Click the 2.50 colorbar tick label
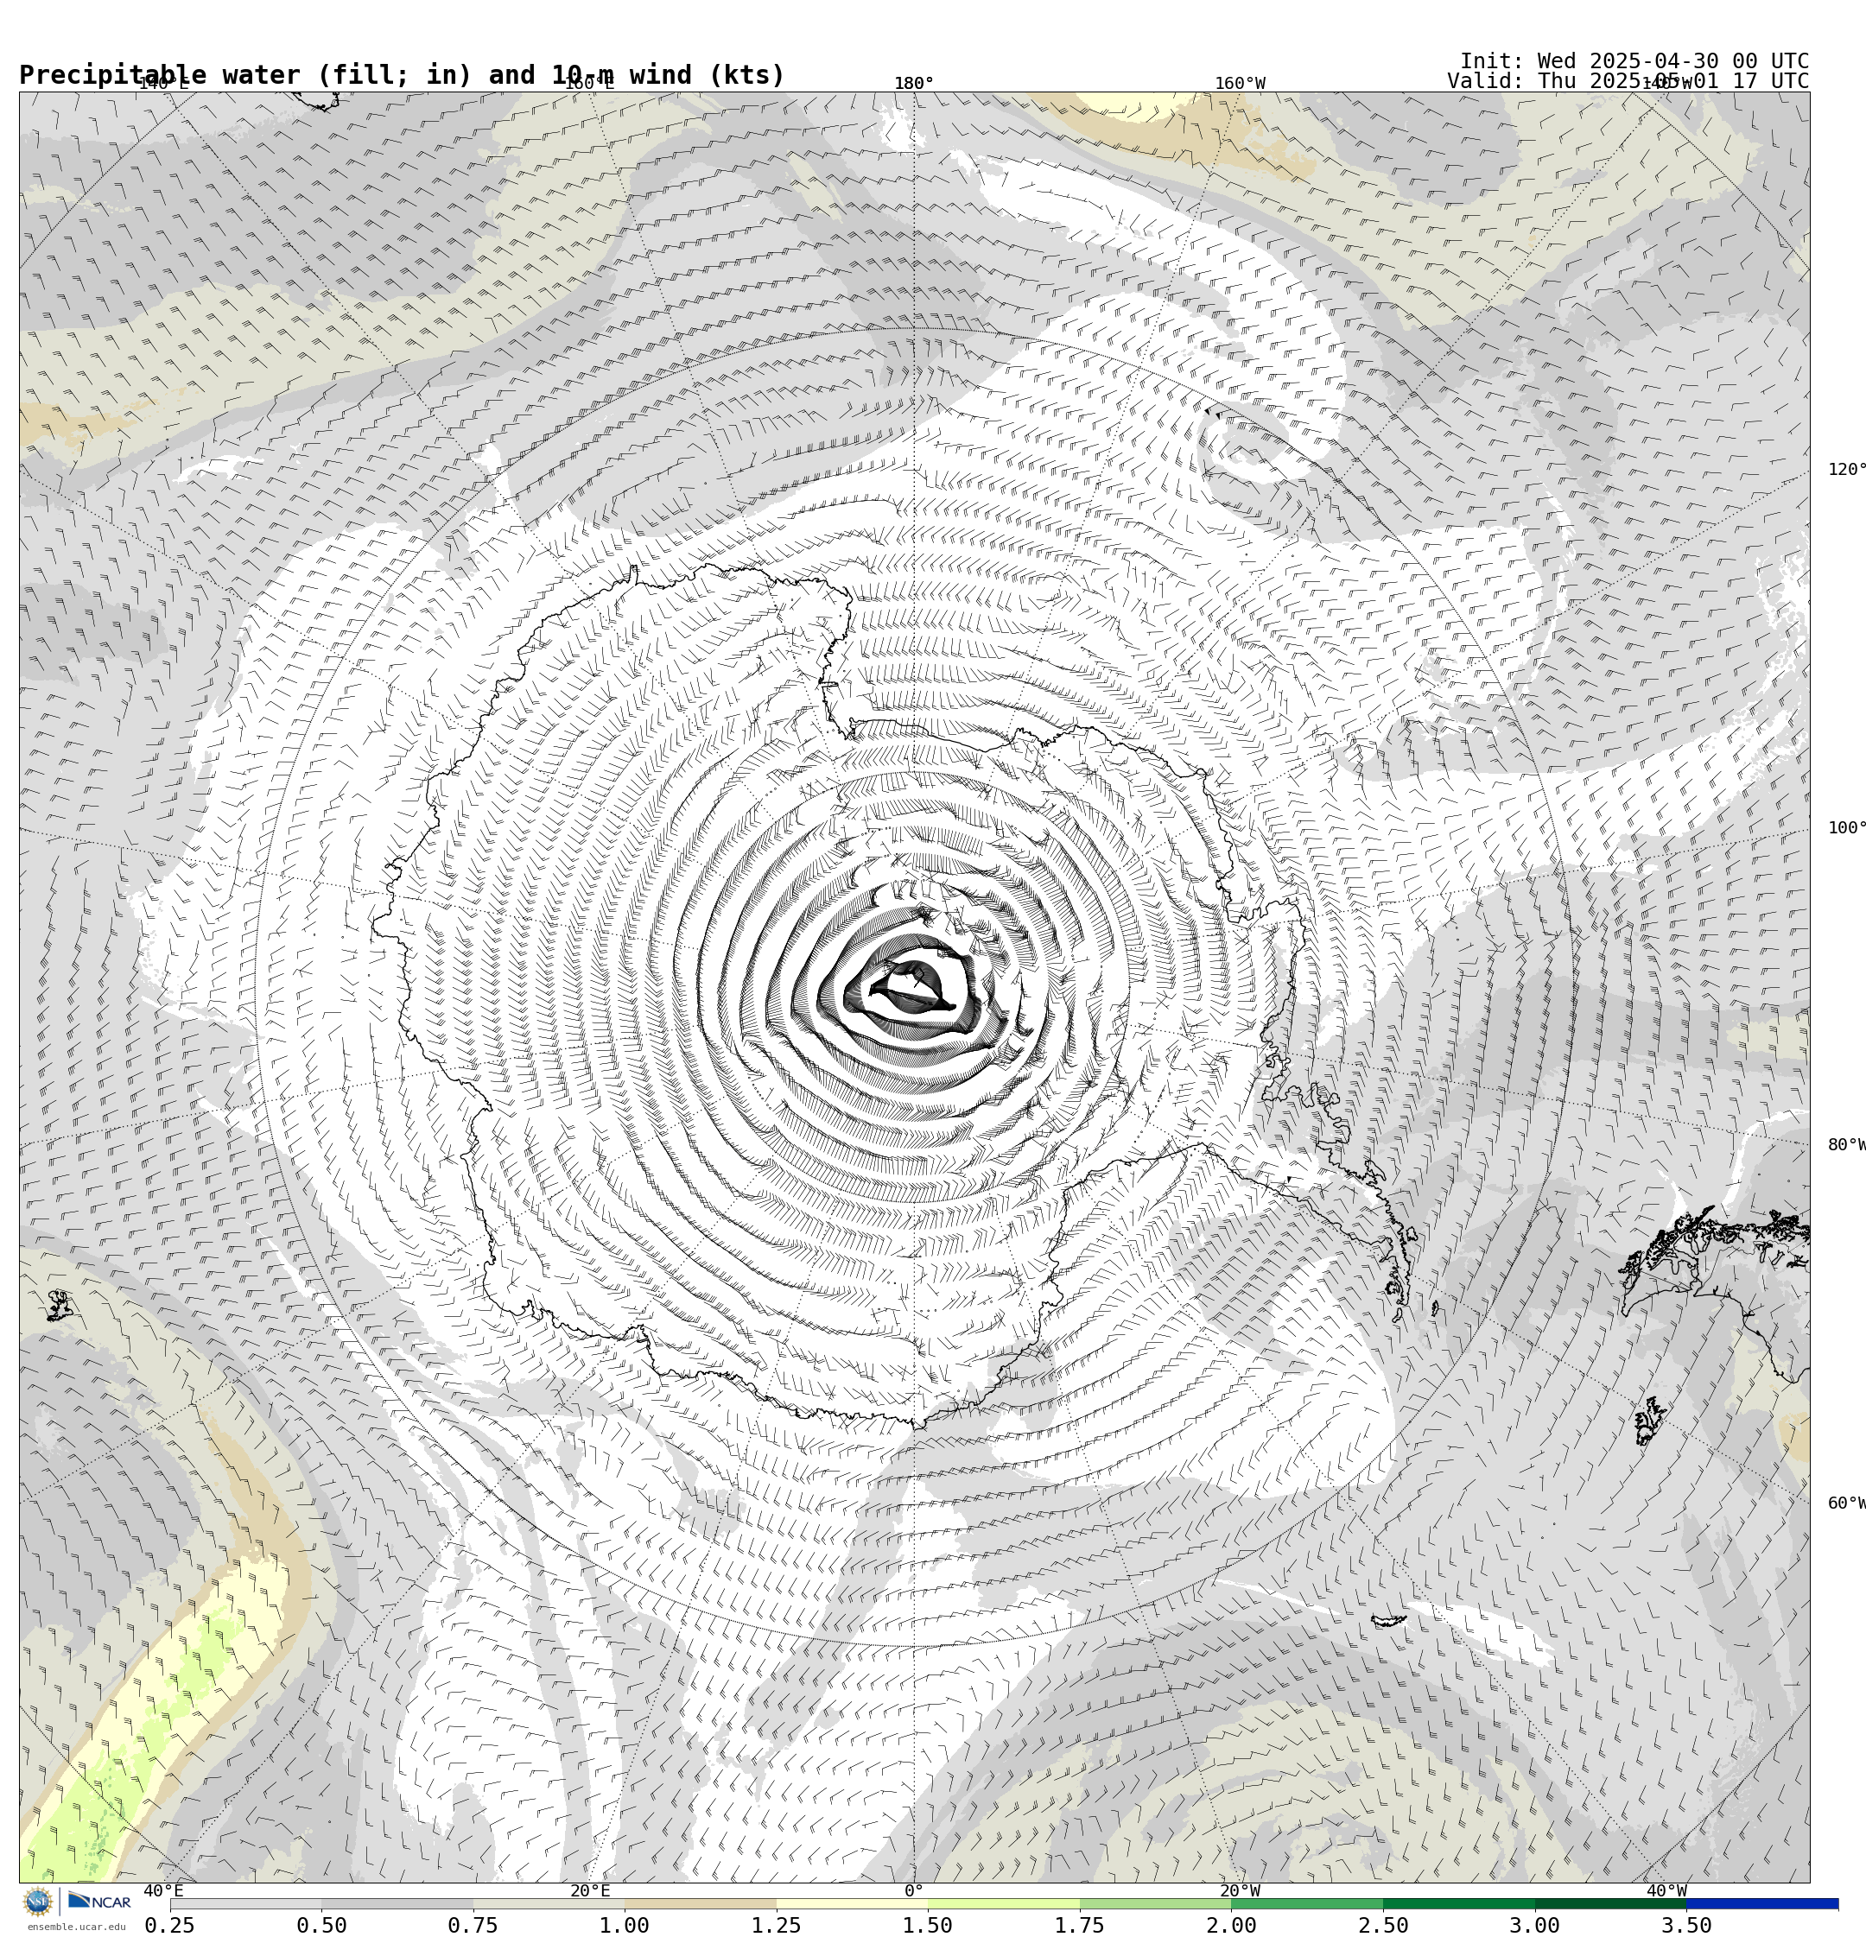 [x=1383, y=1924]
